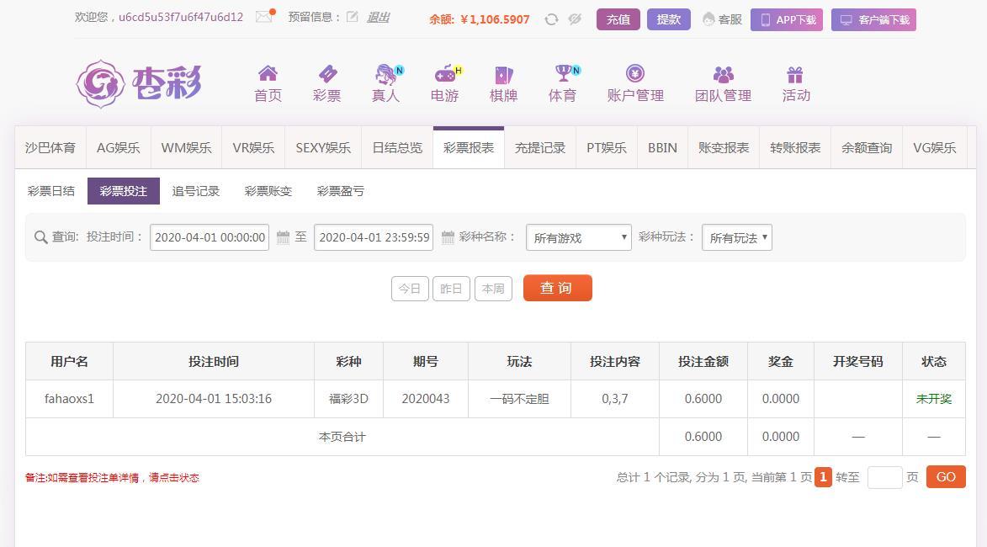Switch to 转账报表 tab
The width and height of the screenshot is (987, 547).
pyautogui.click(x=796, y=148)
